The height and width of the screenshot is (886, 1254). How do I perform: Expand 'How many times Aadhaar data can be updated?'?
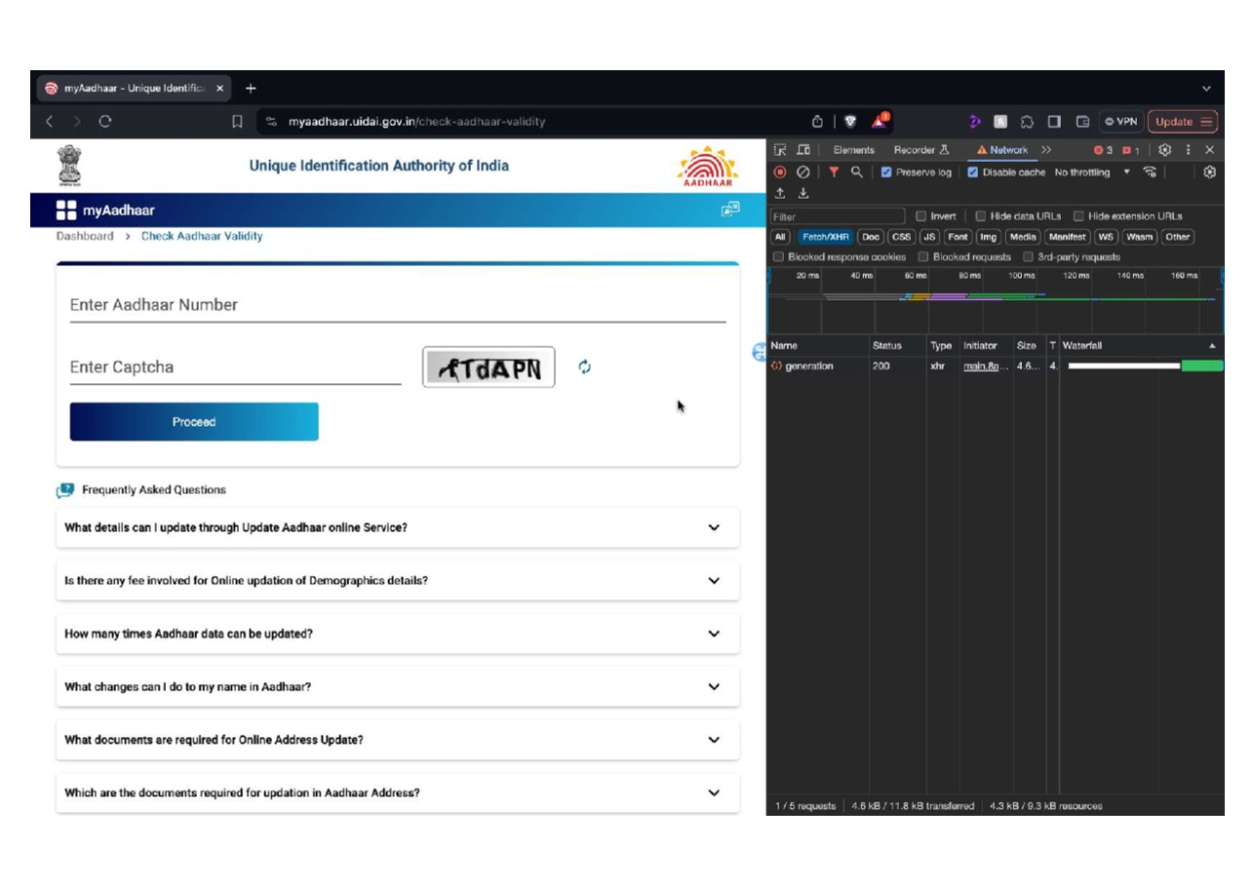point(398,634)
